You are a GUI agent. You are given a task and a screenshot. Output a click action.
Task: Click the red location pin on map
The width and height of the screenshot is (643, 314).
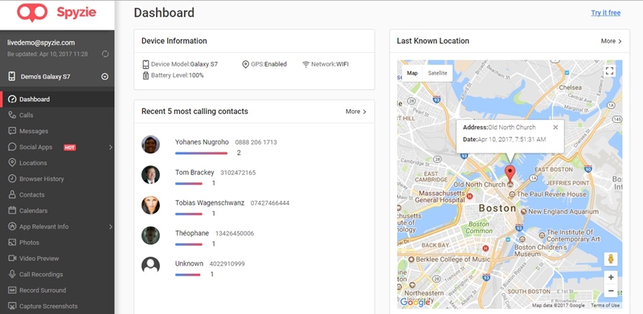(510, 174)
